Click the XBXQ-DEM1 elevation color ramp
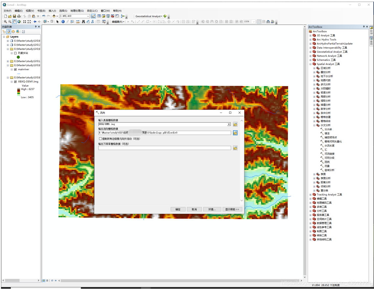Viewport: 374px width, 289px height. tap(19, 92)
